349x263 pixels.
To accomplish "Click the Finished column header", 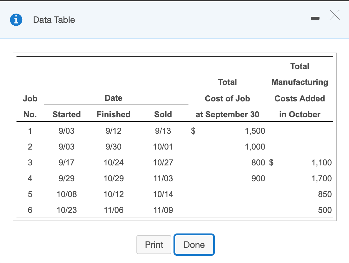I will click(x=113, y=114).
